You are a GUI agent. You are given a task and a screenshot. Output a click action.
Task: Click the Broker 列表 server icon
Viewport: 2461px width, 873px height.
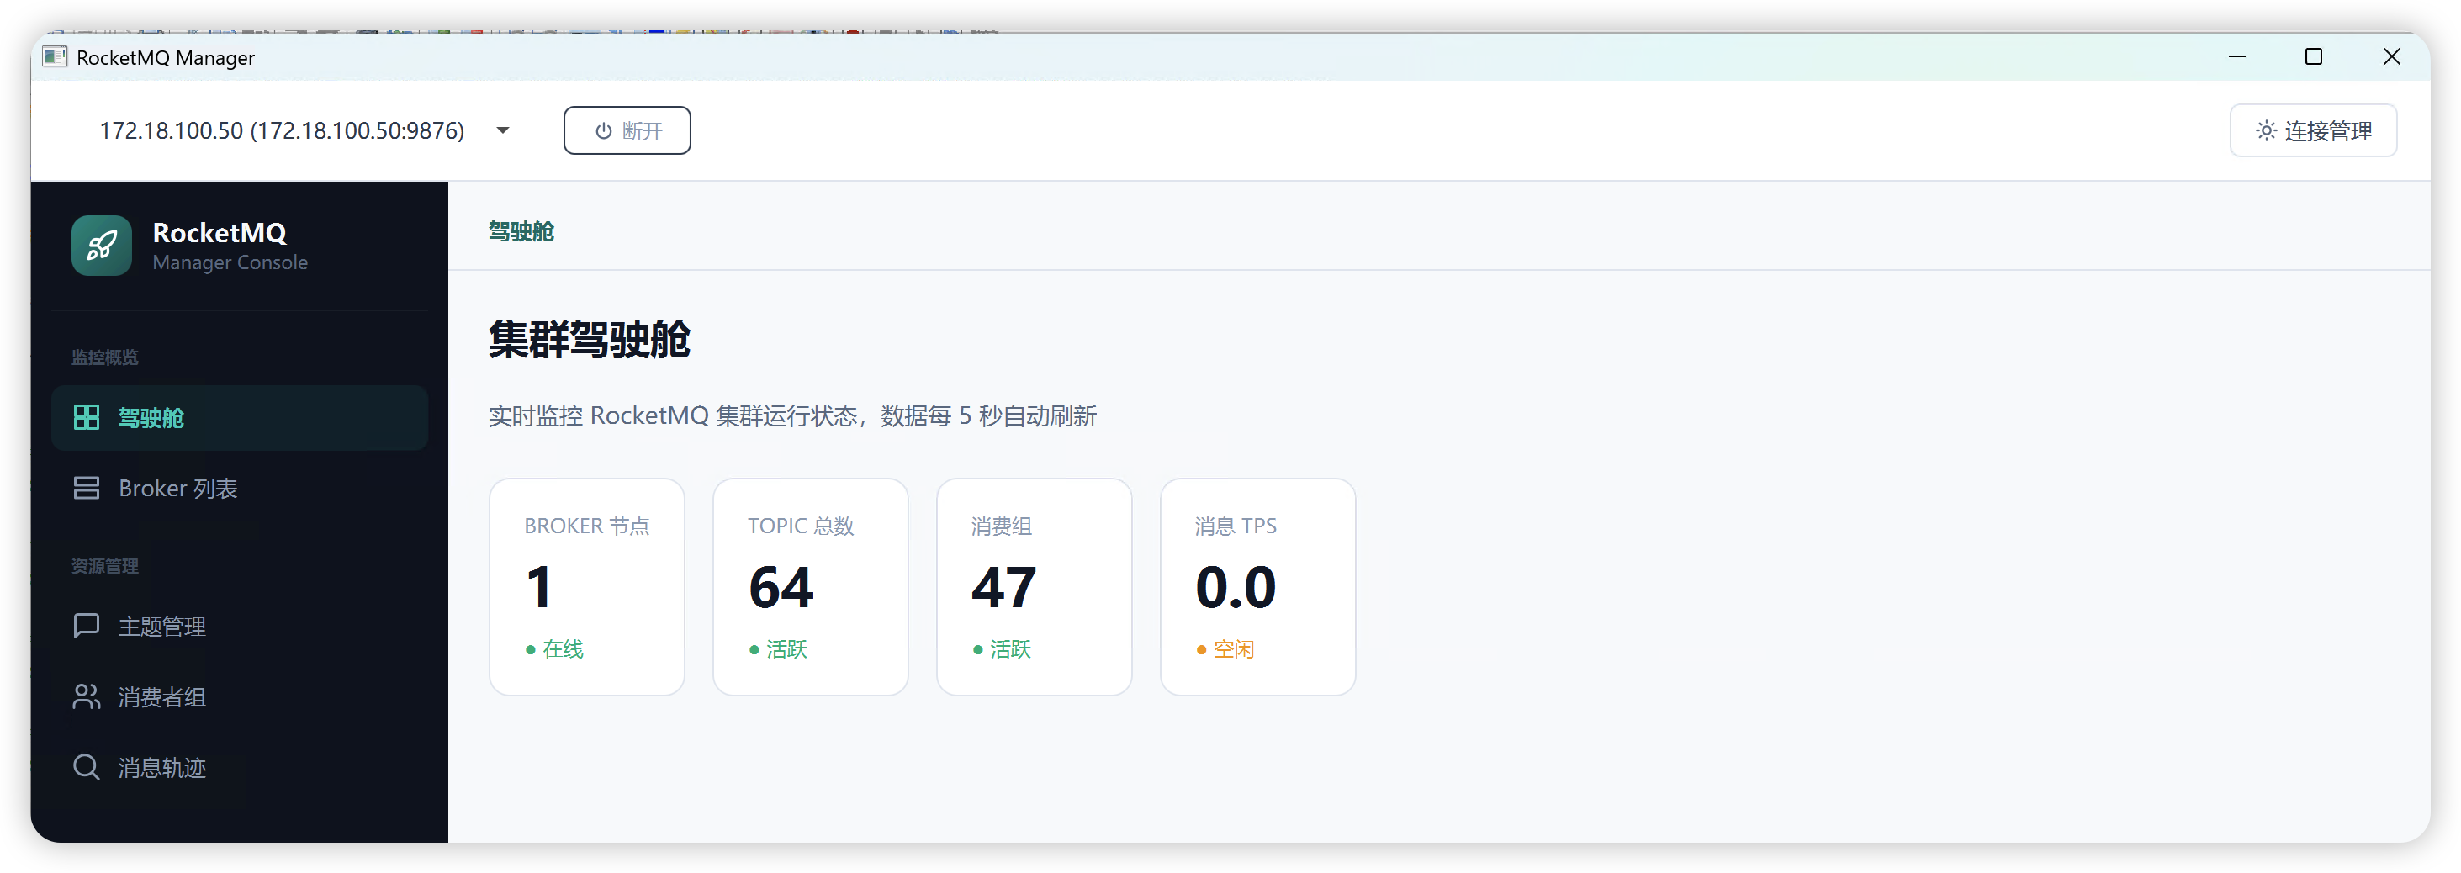pos(86,488)
